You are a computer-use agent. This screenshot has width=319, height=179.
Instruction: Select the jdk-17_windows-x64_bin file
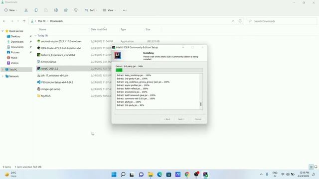point(54,76)
